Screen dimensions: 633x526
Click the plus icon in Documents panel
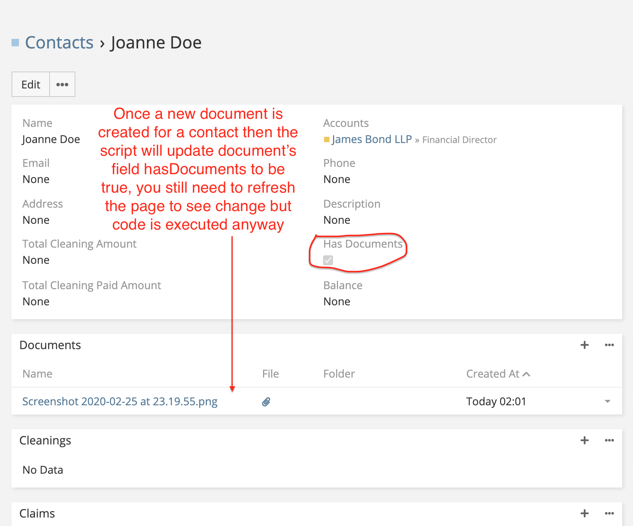point(584,345)
